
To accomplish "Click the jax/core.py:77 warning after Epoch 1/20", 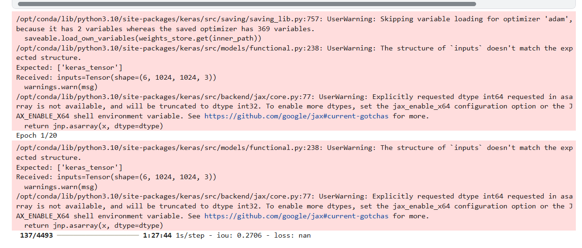I will pos(295,196).
